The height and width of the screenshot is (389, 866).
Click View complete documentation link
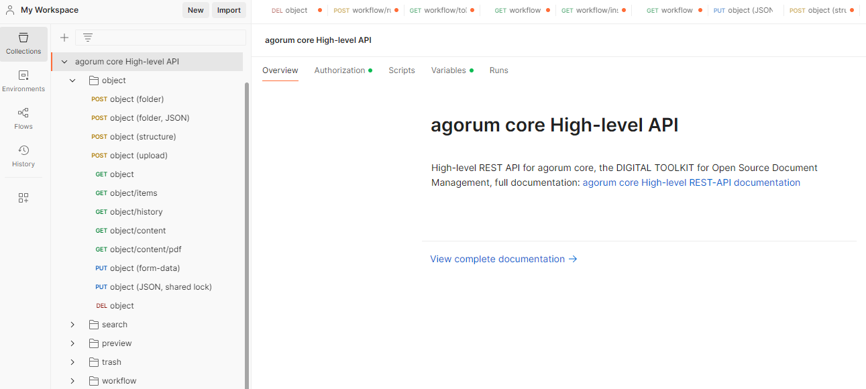click(x=504, y=259)
